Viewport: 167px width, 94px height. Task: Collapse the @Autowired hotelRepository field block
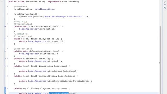[8, 7]
